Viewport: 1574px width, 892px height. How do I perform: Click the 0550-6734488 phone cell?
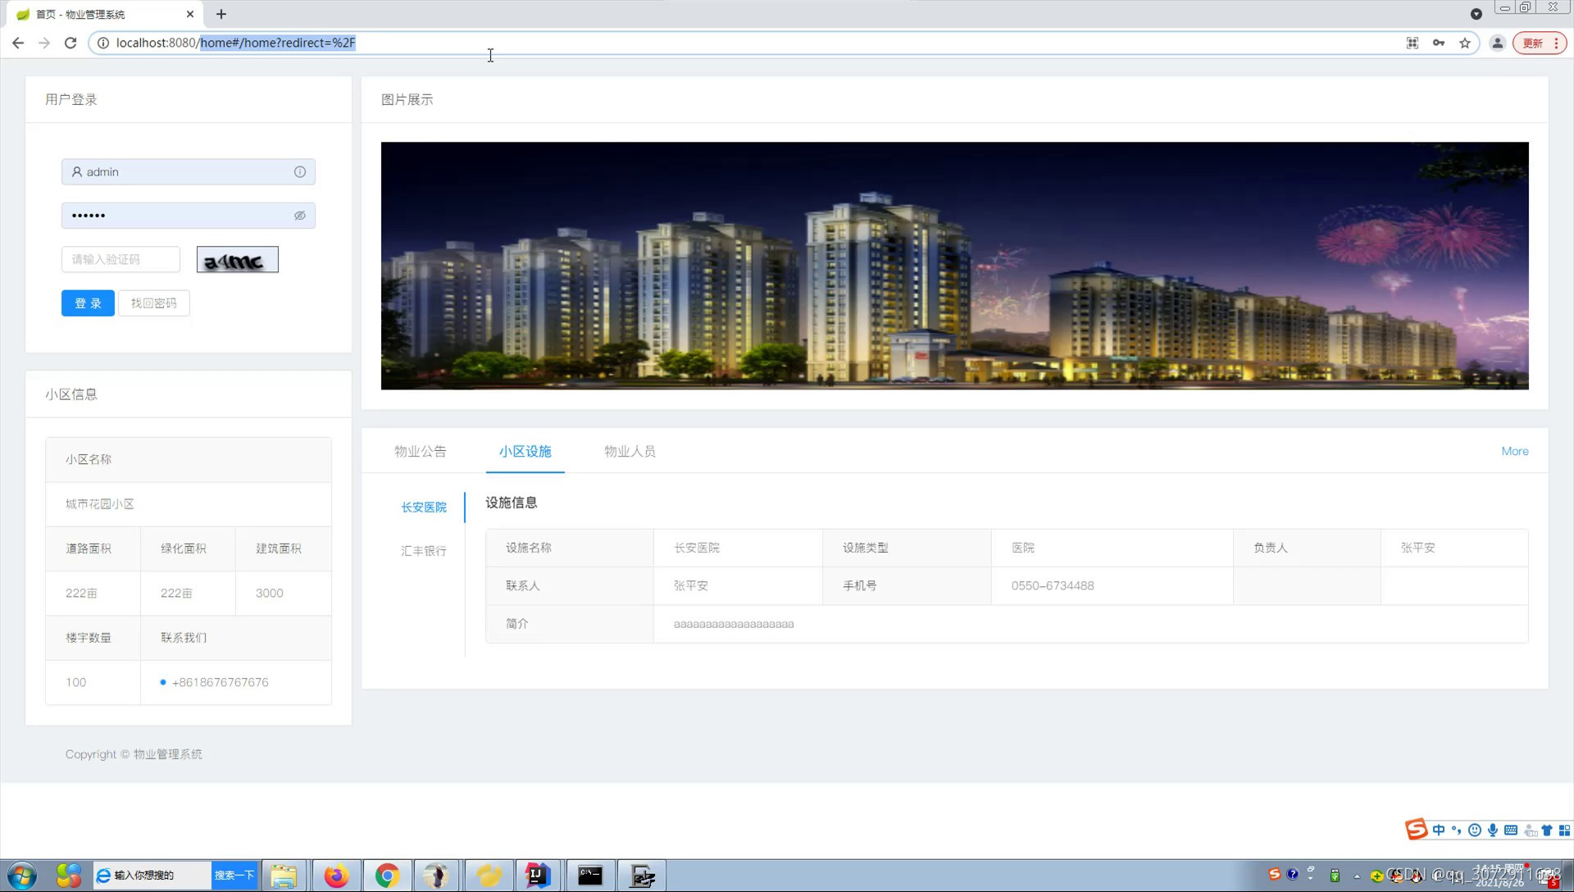(1112, 585)
